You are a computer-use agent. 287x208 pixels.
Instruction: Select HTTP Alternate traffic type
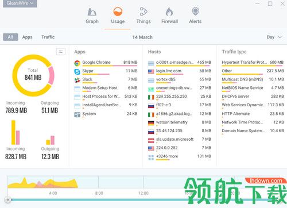tap(236, 114)
